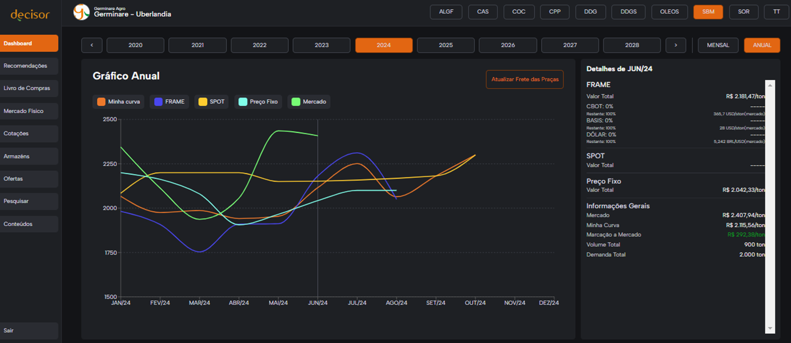The width and height of the screenshot is (791, 343).
Task: Select year 2021
Action: click(x=198, y=45)
